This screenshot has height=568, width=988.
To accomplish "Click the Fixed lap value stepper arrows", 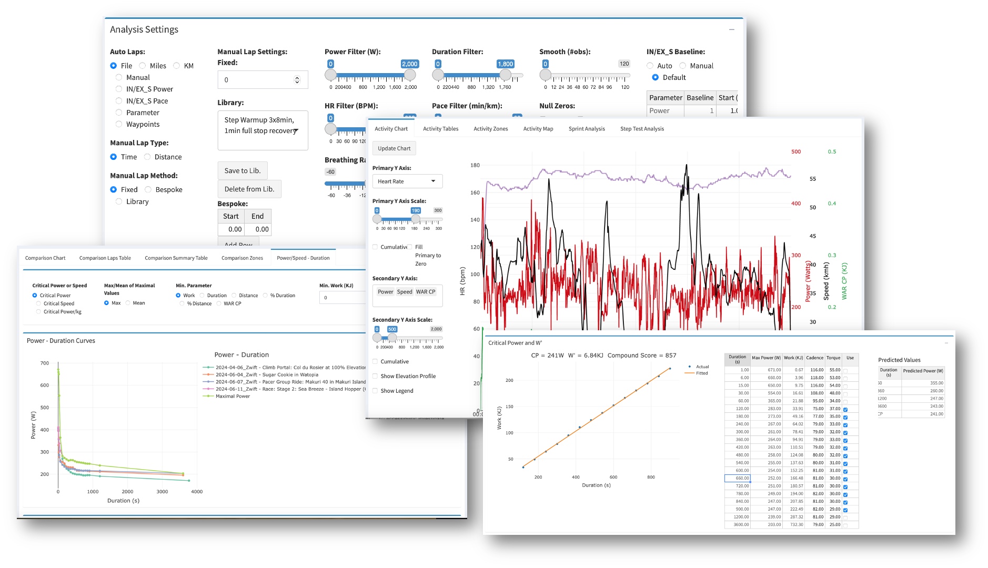I will [297, 80].
